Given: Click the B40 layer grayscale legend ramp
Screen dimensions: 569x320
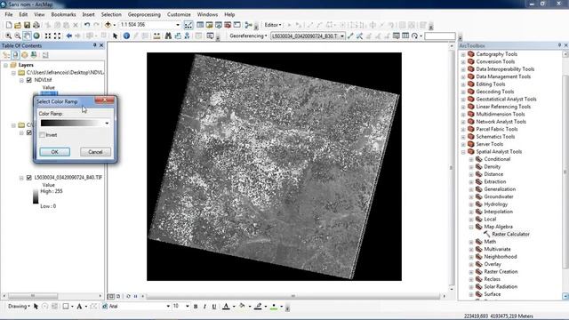Looking at the screenshot, I should click(36, 196).
